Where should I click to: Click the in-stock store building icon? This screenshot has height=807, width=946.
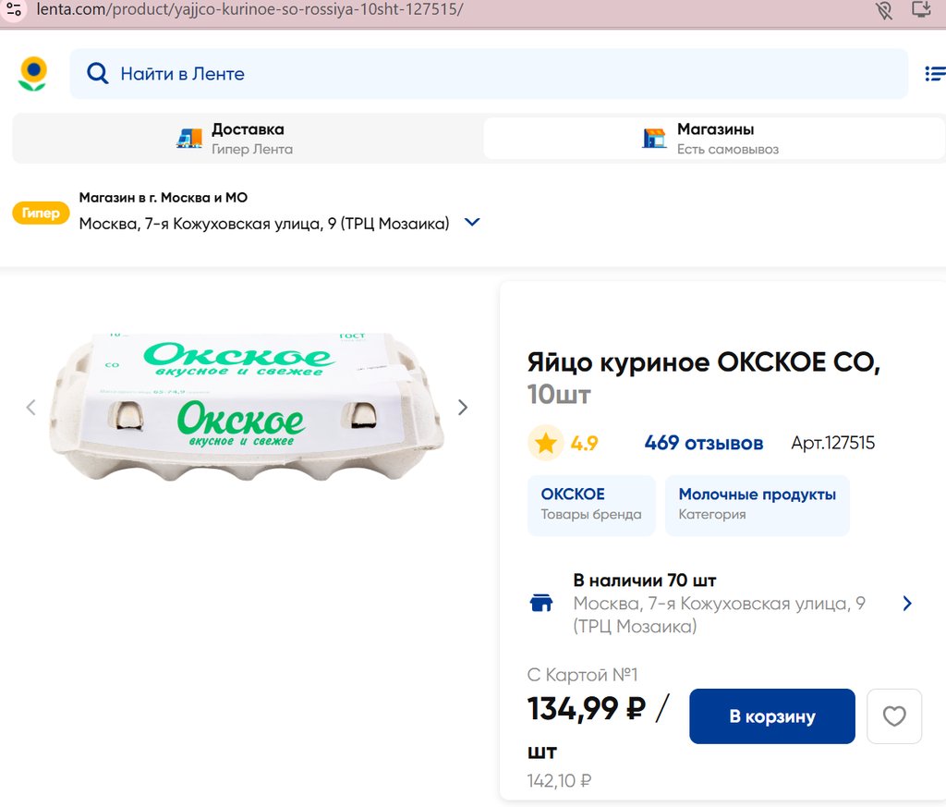540,604
